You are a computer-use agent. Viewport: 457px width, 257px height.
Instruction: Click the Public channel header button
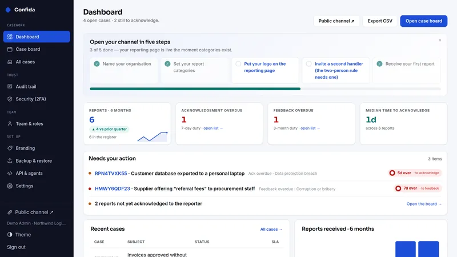coord(336,21)
